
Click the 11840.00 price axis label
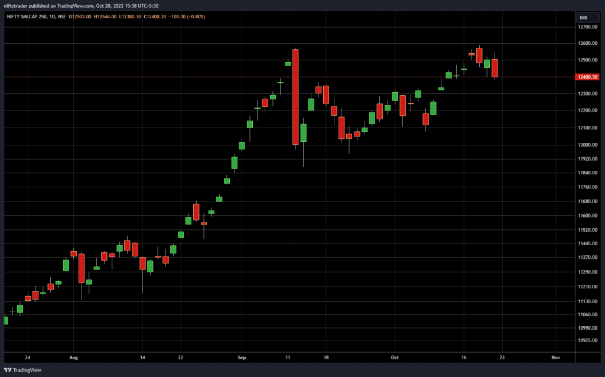(588, 173)
